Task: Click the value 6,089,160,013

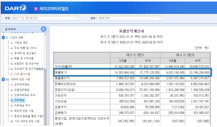Action: [x=125, y=90]
